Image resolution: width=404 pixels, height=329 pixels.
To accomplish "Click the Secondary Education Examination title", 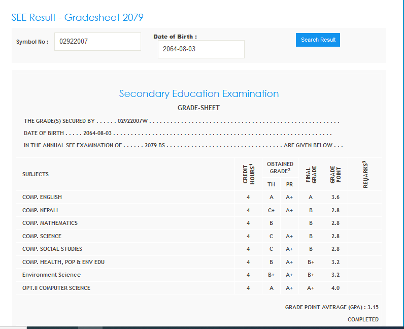I will click(198, 93).
